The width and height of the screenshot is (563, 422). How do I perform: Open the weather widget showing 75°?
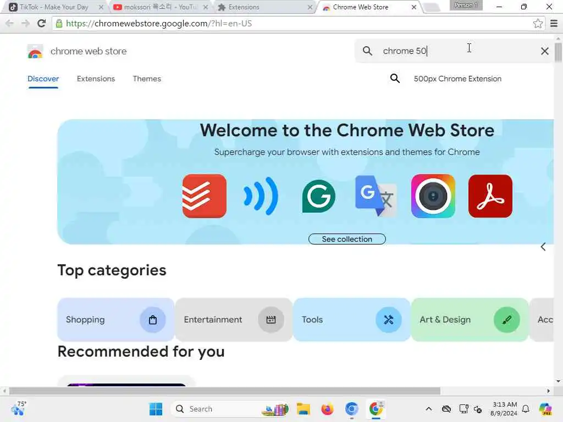pyautogui.click(x=19, y=408)
